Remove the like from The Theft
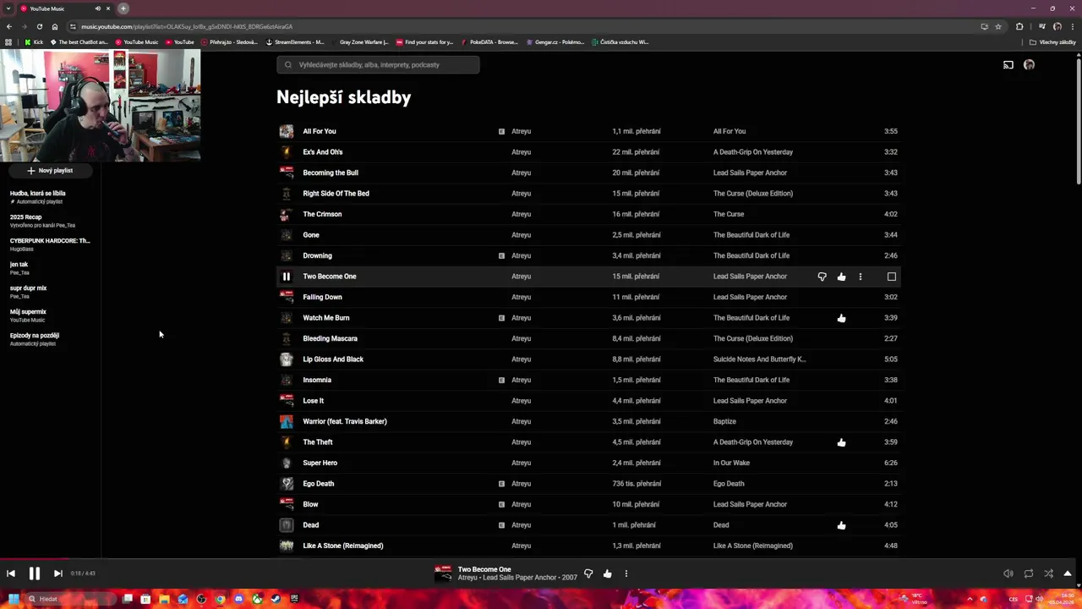Viewport: 1082px width, 609px height. click(841, 442)
